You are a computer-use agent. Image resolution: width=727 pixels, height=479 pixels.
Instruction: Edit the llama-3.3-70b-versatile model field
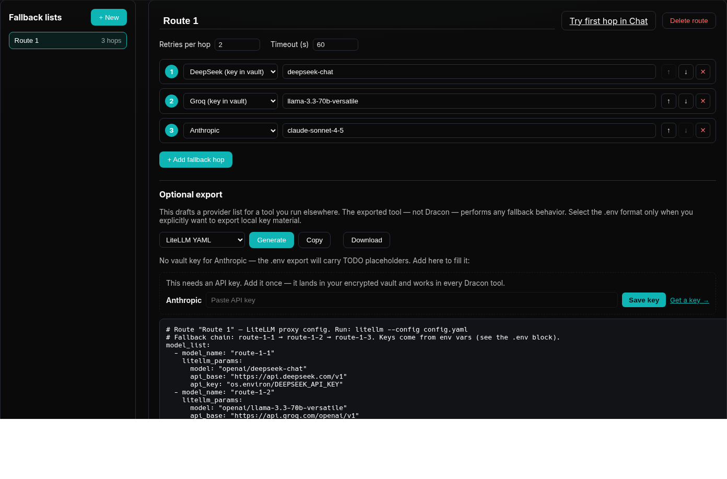click(469, 101)
